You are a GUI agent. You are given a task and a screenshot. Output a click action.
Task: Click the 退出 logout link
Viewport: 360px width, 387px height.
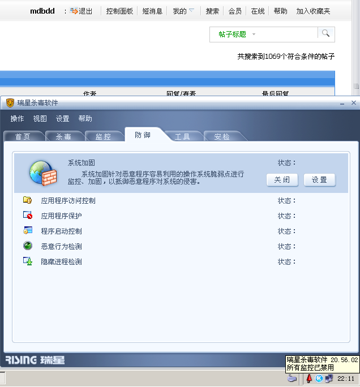[85, 11]
